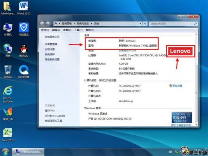Click the arrow after 系统和安全 in breadcrumb
This screenshot has width=208, height=156.
click(x=92, y=23)
